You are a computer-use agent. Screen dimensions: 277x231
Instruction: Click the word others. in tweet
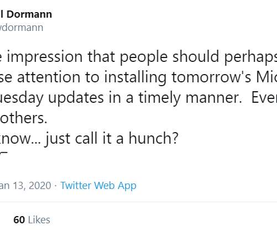click(x=24, y=118)
